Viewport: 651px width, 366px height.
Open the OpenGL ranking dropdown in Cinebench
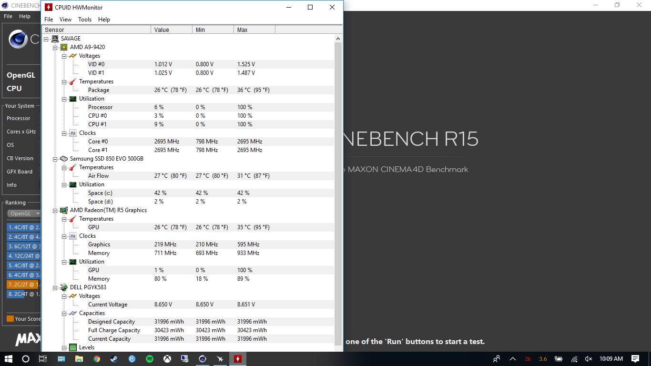click(x=25, y=213)
